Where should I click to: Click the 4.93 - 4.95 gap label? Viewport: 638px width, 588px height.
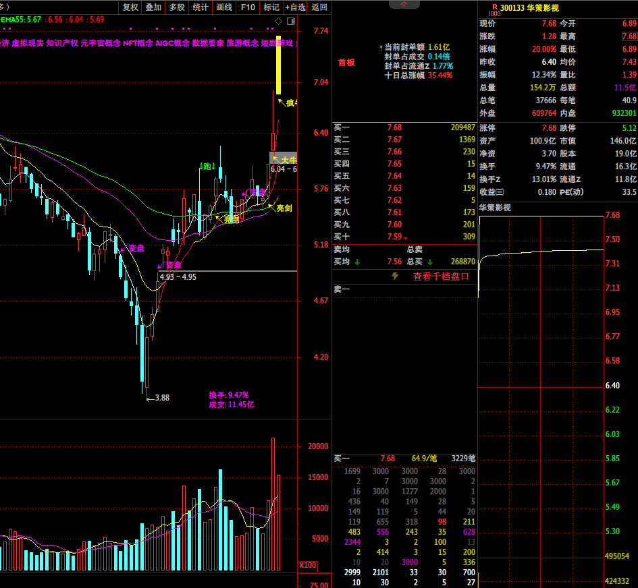[x=178, y=277]
